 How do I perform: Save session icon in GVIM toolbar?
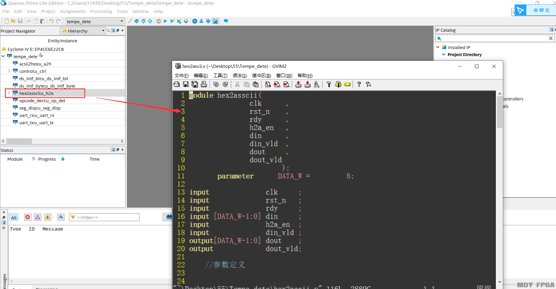pos(308,84)
